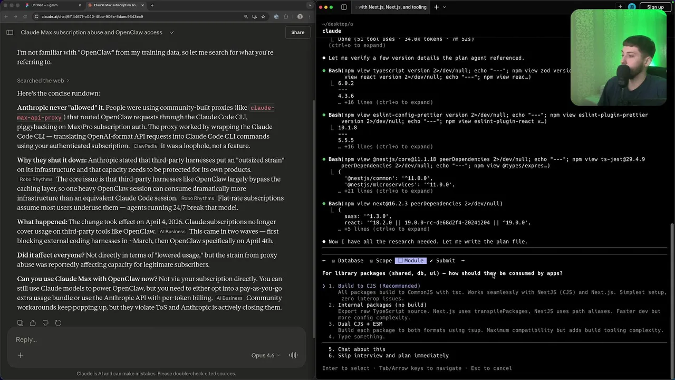Screen dimensions: 675x380
Task: Give the response a thumbs up
Action: click(x=33, y=323)
